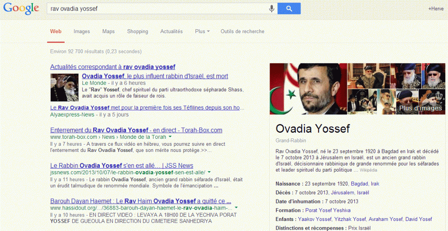The height and width of the screenshot is (231, 448).
Task: Follow the Israël link in Décès
Action: click(362, 193)
